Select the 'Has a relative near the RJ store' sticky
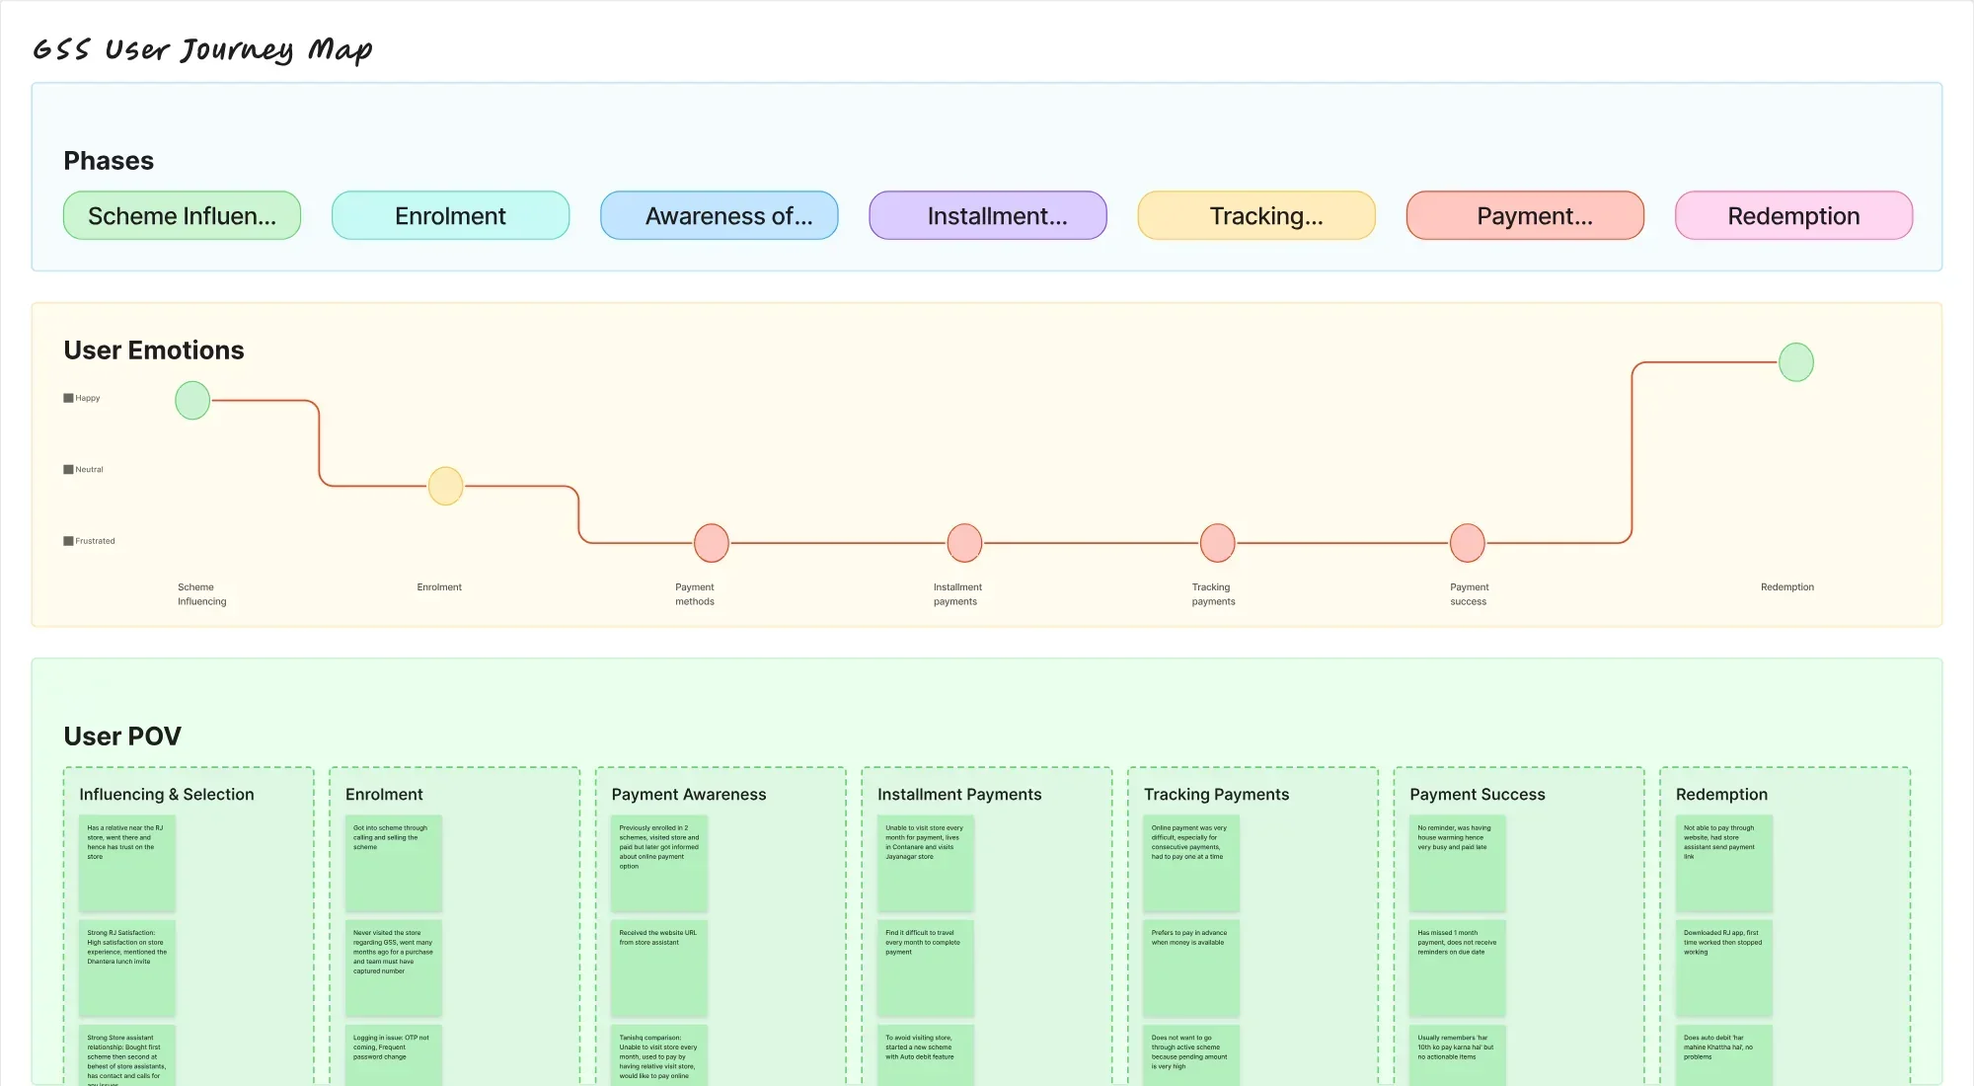The width and height of the screenshot is (1974, 1086). pos(127,863)
